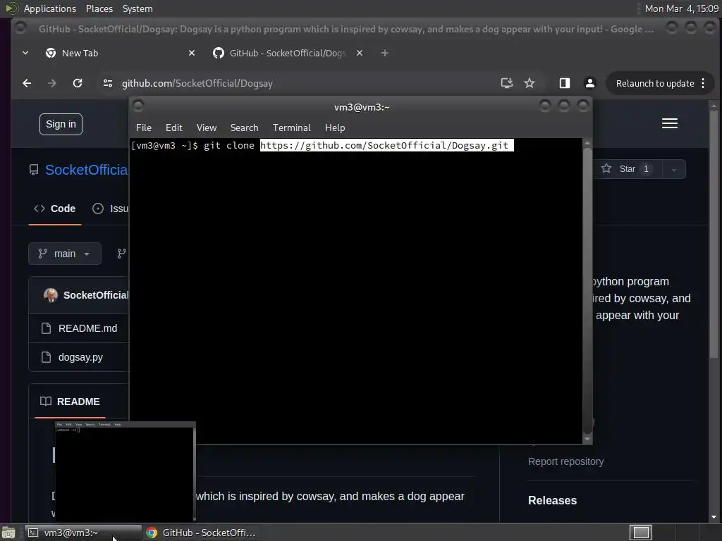Click the browser page vertical scrollbar

point(714,235)
